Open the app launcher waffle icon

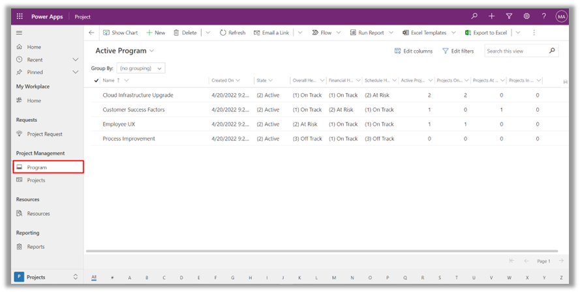point(20,17)
